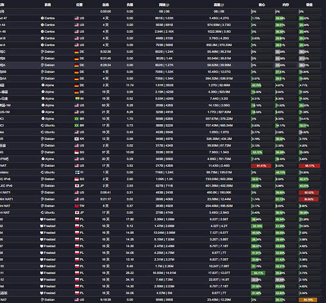
Task: Click the red disk bar in the 9:21:17 row
Action: [x=308, y=199]
